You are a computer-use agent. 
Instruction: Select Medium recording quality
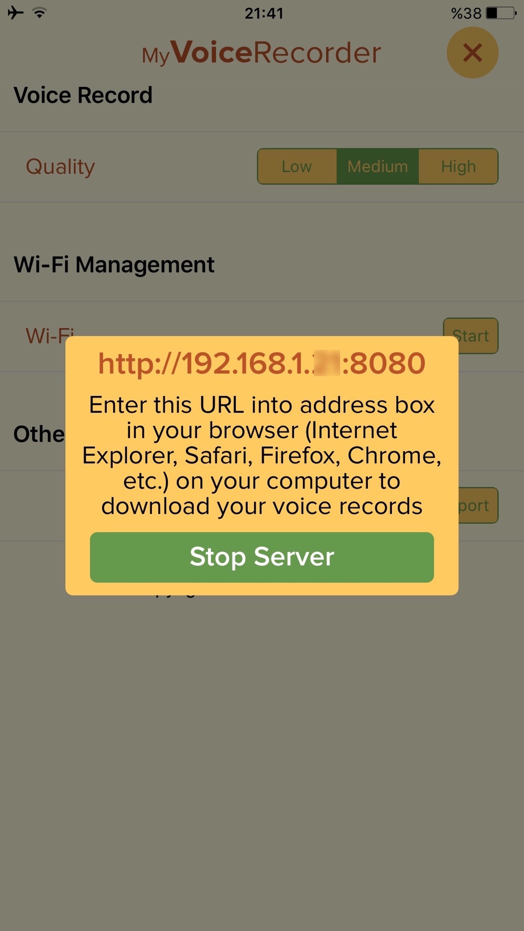click(377, 167)
